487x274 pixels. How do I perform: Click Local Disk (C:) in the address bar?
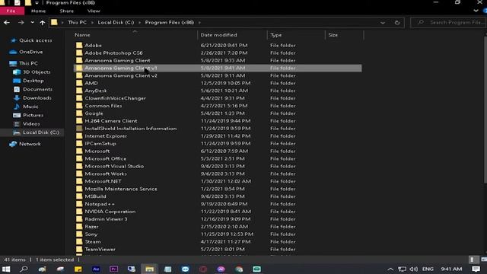116,22
